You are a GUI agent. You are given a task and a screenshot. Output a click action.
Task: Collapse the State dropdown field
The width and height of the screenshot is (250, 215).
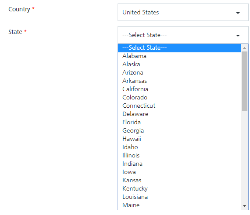183,35
